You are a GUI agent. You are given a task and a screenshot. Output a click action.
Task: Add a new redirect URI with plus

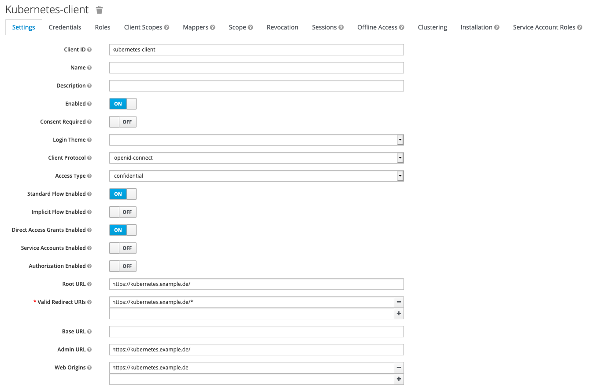[399, 314]
